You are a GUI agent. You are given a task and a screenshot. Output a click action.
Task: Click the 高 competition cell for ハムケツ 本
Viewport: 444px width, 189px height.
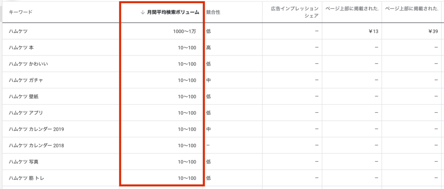point(209,47)
